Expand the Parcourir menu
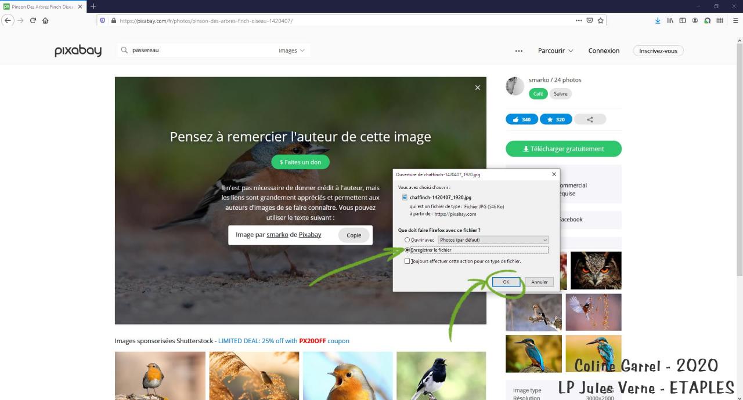743x400 pixels. (x=556, y=50)
